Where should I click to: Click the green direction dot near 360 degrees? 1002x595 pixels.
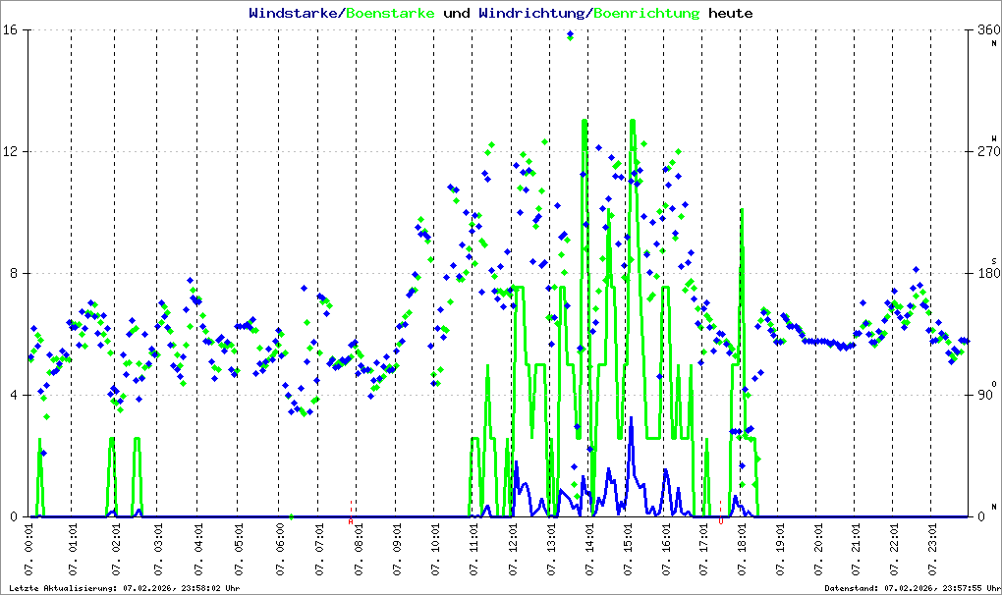tap(570, 38)
